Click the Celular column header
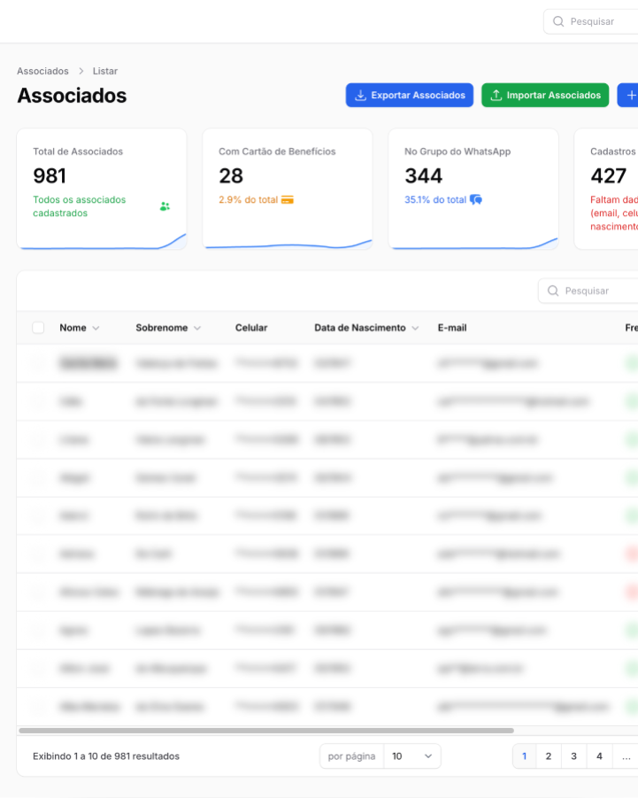The image size is (638, 798). pyautogui.click(x=251, y=328)
